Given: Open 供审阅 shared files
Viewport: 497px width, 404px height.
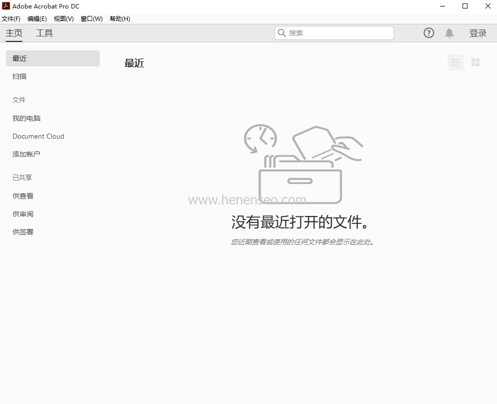Looking at the screenshot, I should pyautogui.click(x=23, y=214).
